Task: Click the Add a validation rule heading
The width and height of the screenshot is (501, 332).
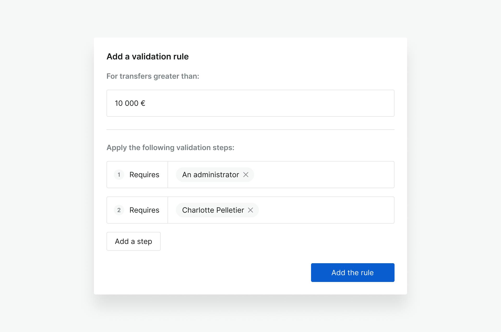Action: coord(147,57)
